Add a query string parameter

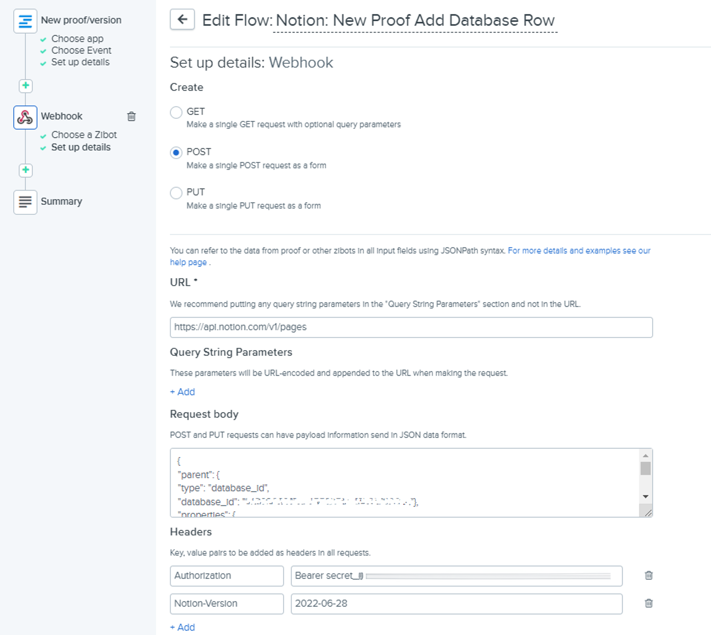182,392
